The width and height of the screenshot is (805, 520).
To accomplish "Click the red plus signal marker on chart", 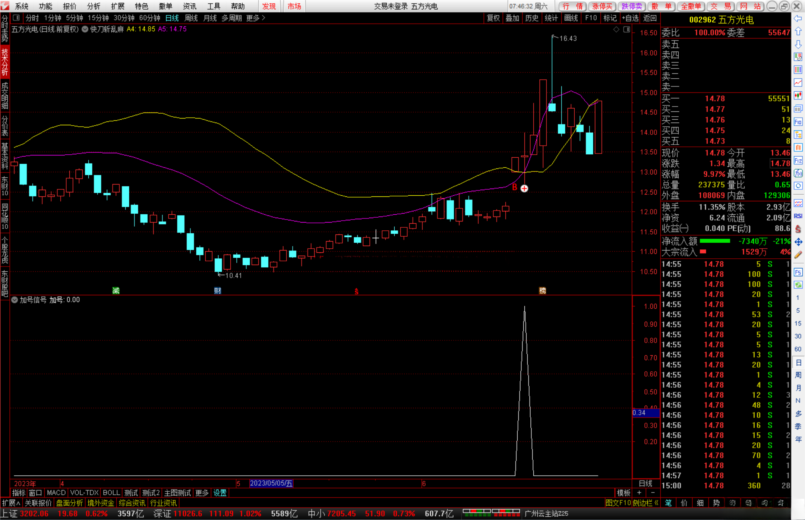I will (524, 189).
